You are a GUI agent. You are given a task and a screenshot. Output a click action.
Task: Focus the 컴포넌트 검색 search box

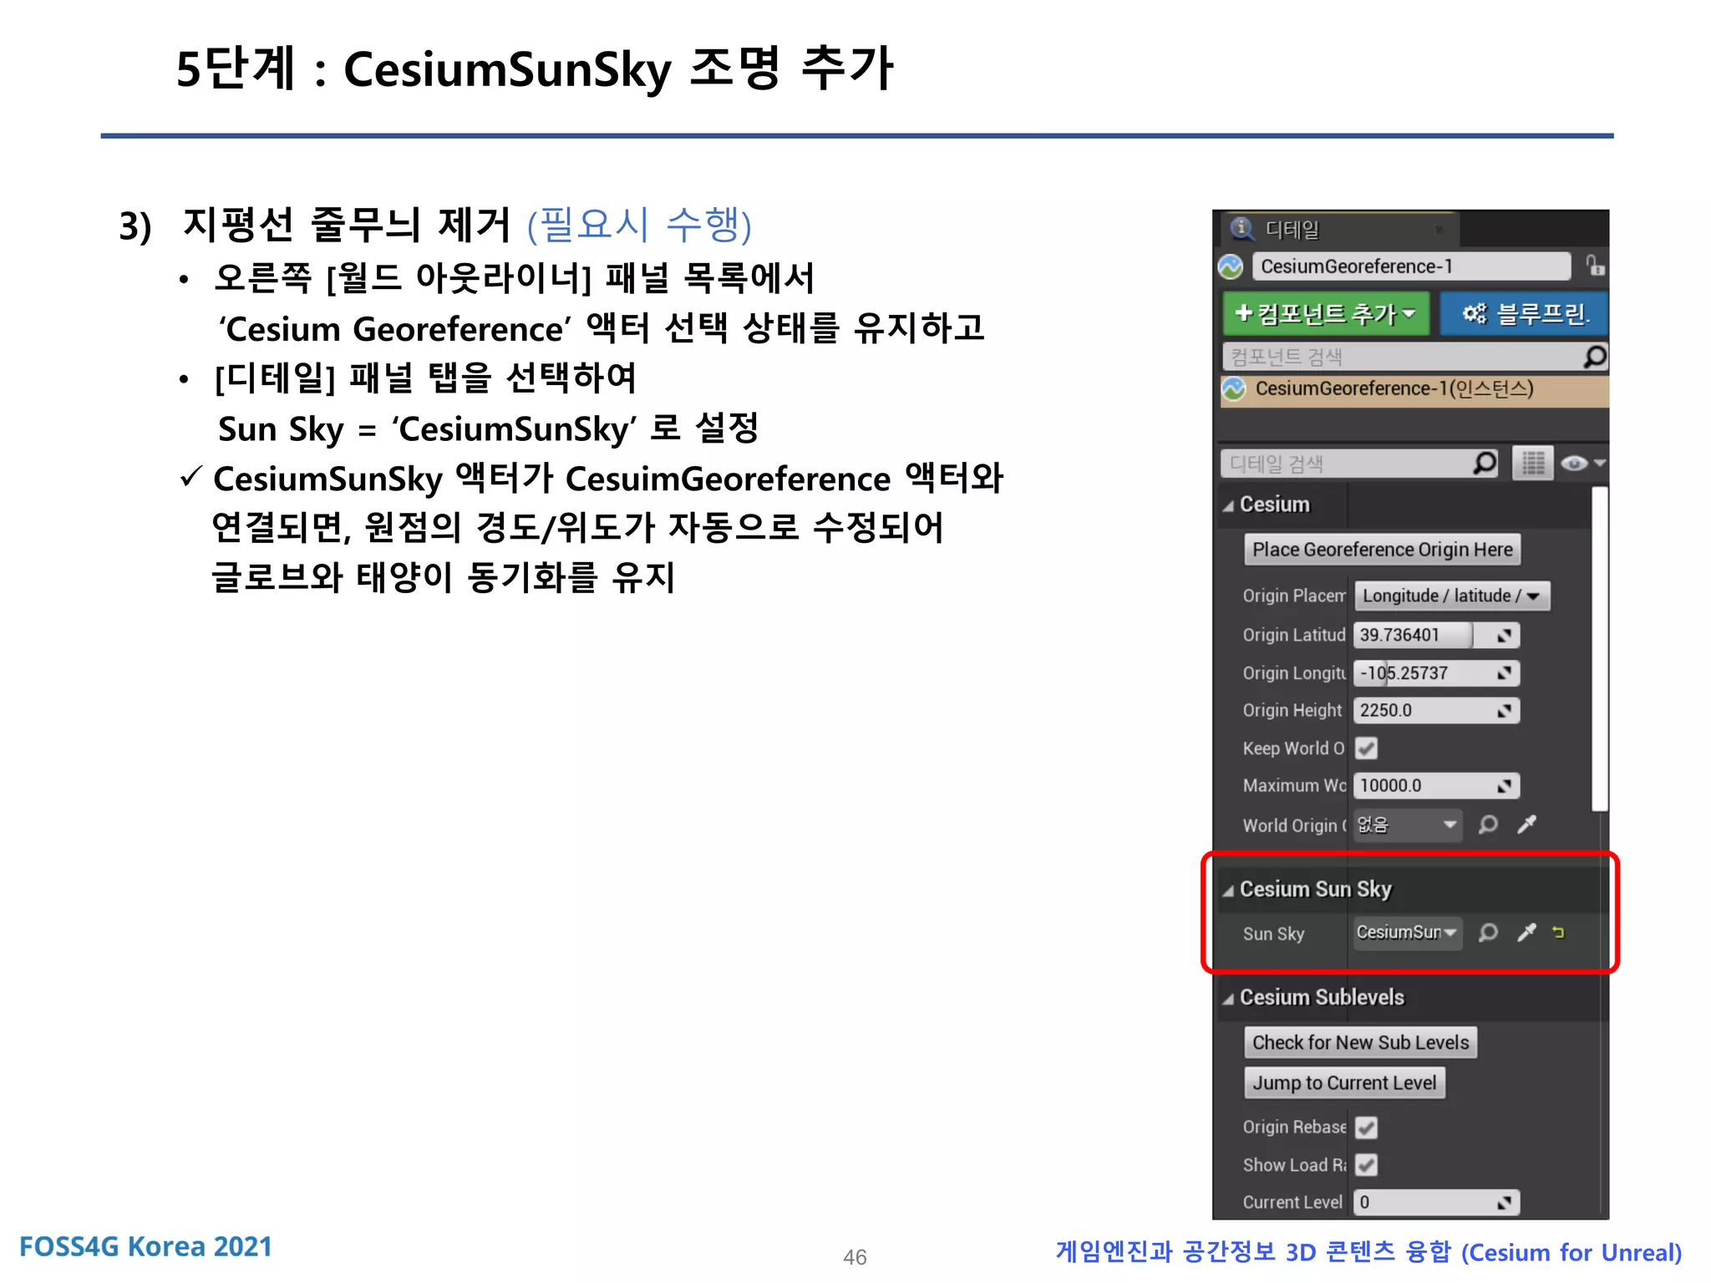1403,357
